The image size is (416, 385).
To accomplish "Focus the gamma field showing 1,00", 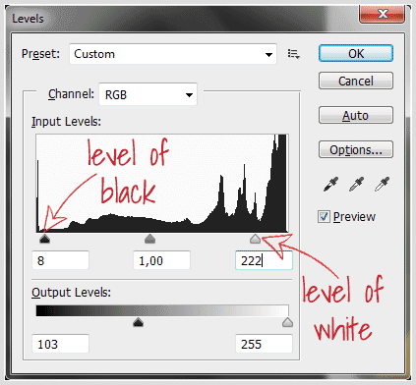I will [162, 260].
